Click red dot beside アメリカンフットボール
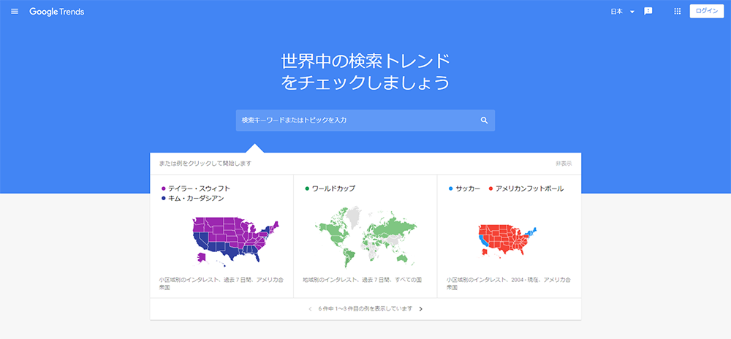731x339 pixels. (491, 188)
